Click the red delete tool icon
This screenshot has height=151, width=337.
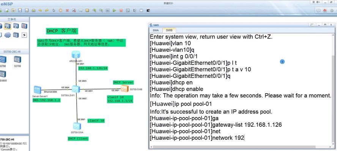coord(67,10)
